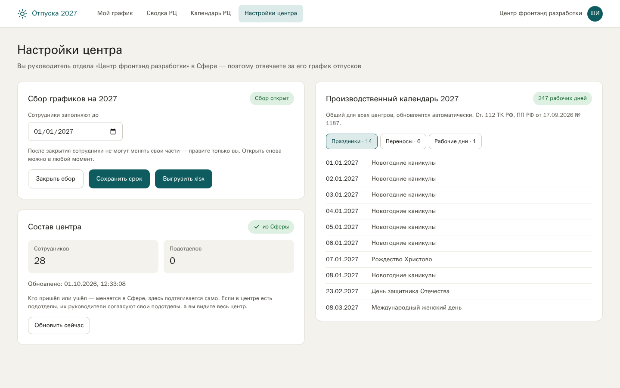Select the 02.01.2027 holiday row
The height and width of the screenshot is (388, 620).
point(459,179)
